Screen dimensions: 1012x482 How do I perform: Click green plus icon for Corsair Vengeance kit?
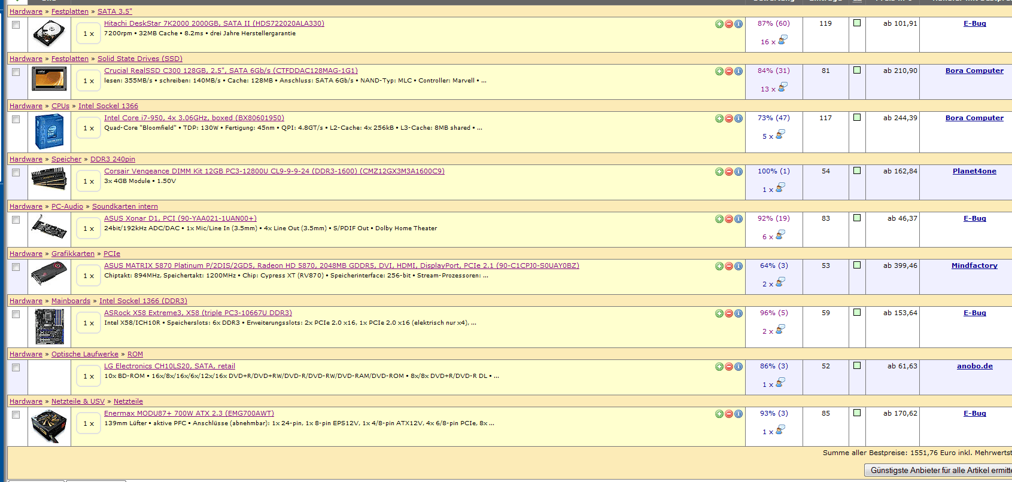click(x=719, y=172)
